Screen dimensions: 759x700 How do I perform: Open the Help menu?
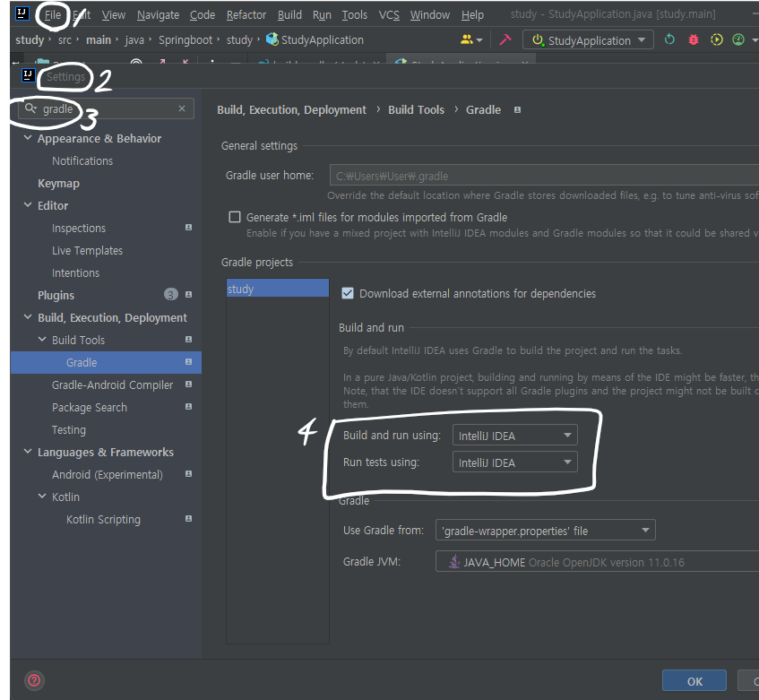coord(472,15)
